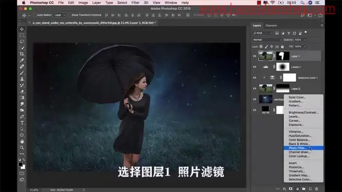Image resolution: width=342 pixels, height=192 pixels.
Task: Select the Crop tool
Action: click(x=22, y=54)
